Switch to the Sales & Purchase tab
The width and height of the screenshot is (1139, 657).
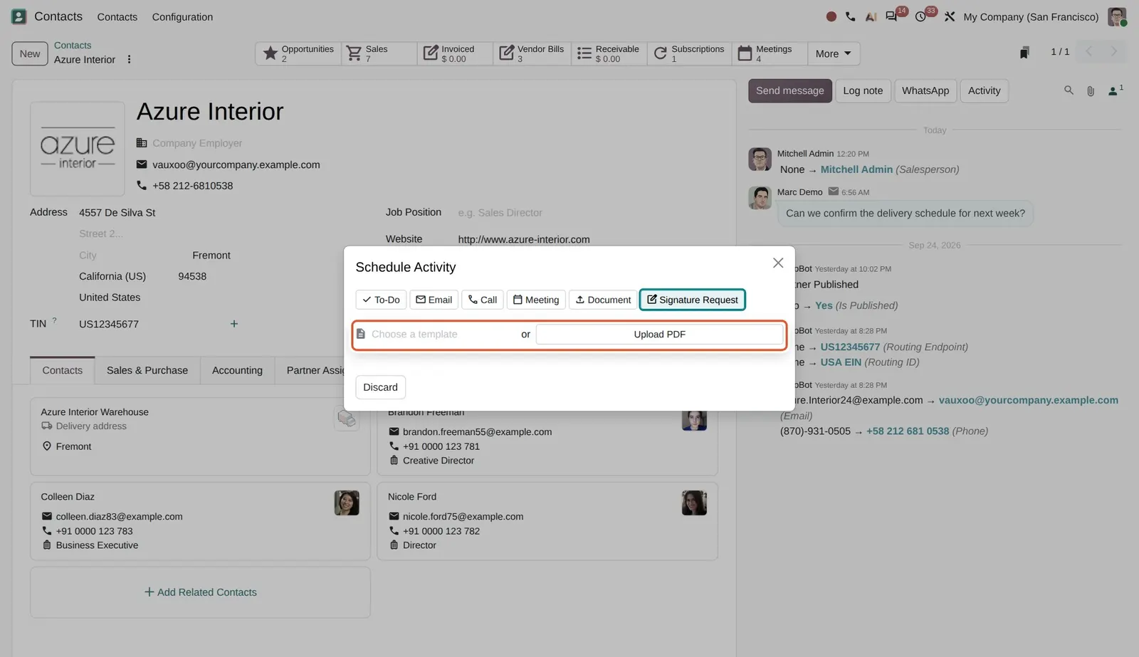click(x=147, y=370)
